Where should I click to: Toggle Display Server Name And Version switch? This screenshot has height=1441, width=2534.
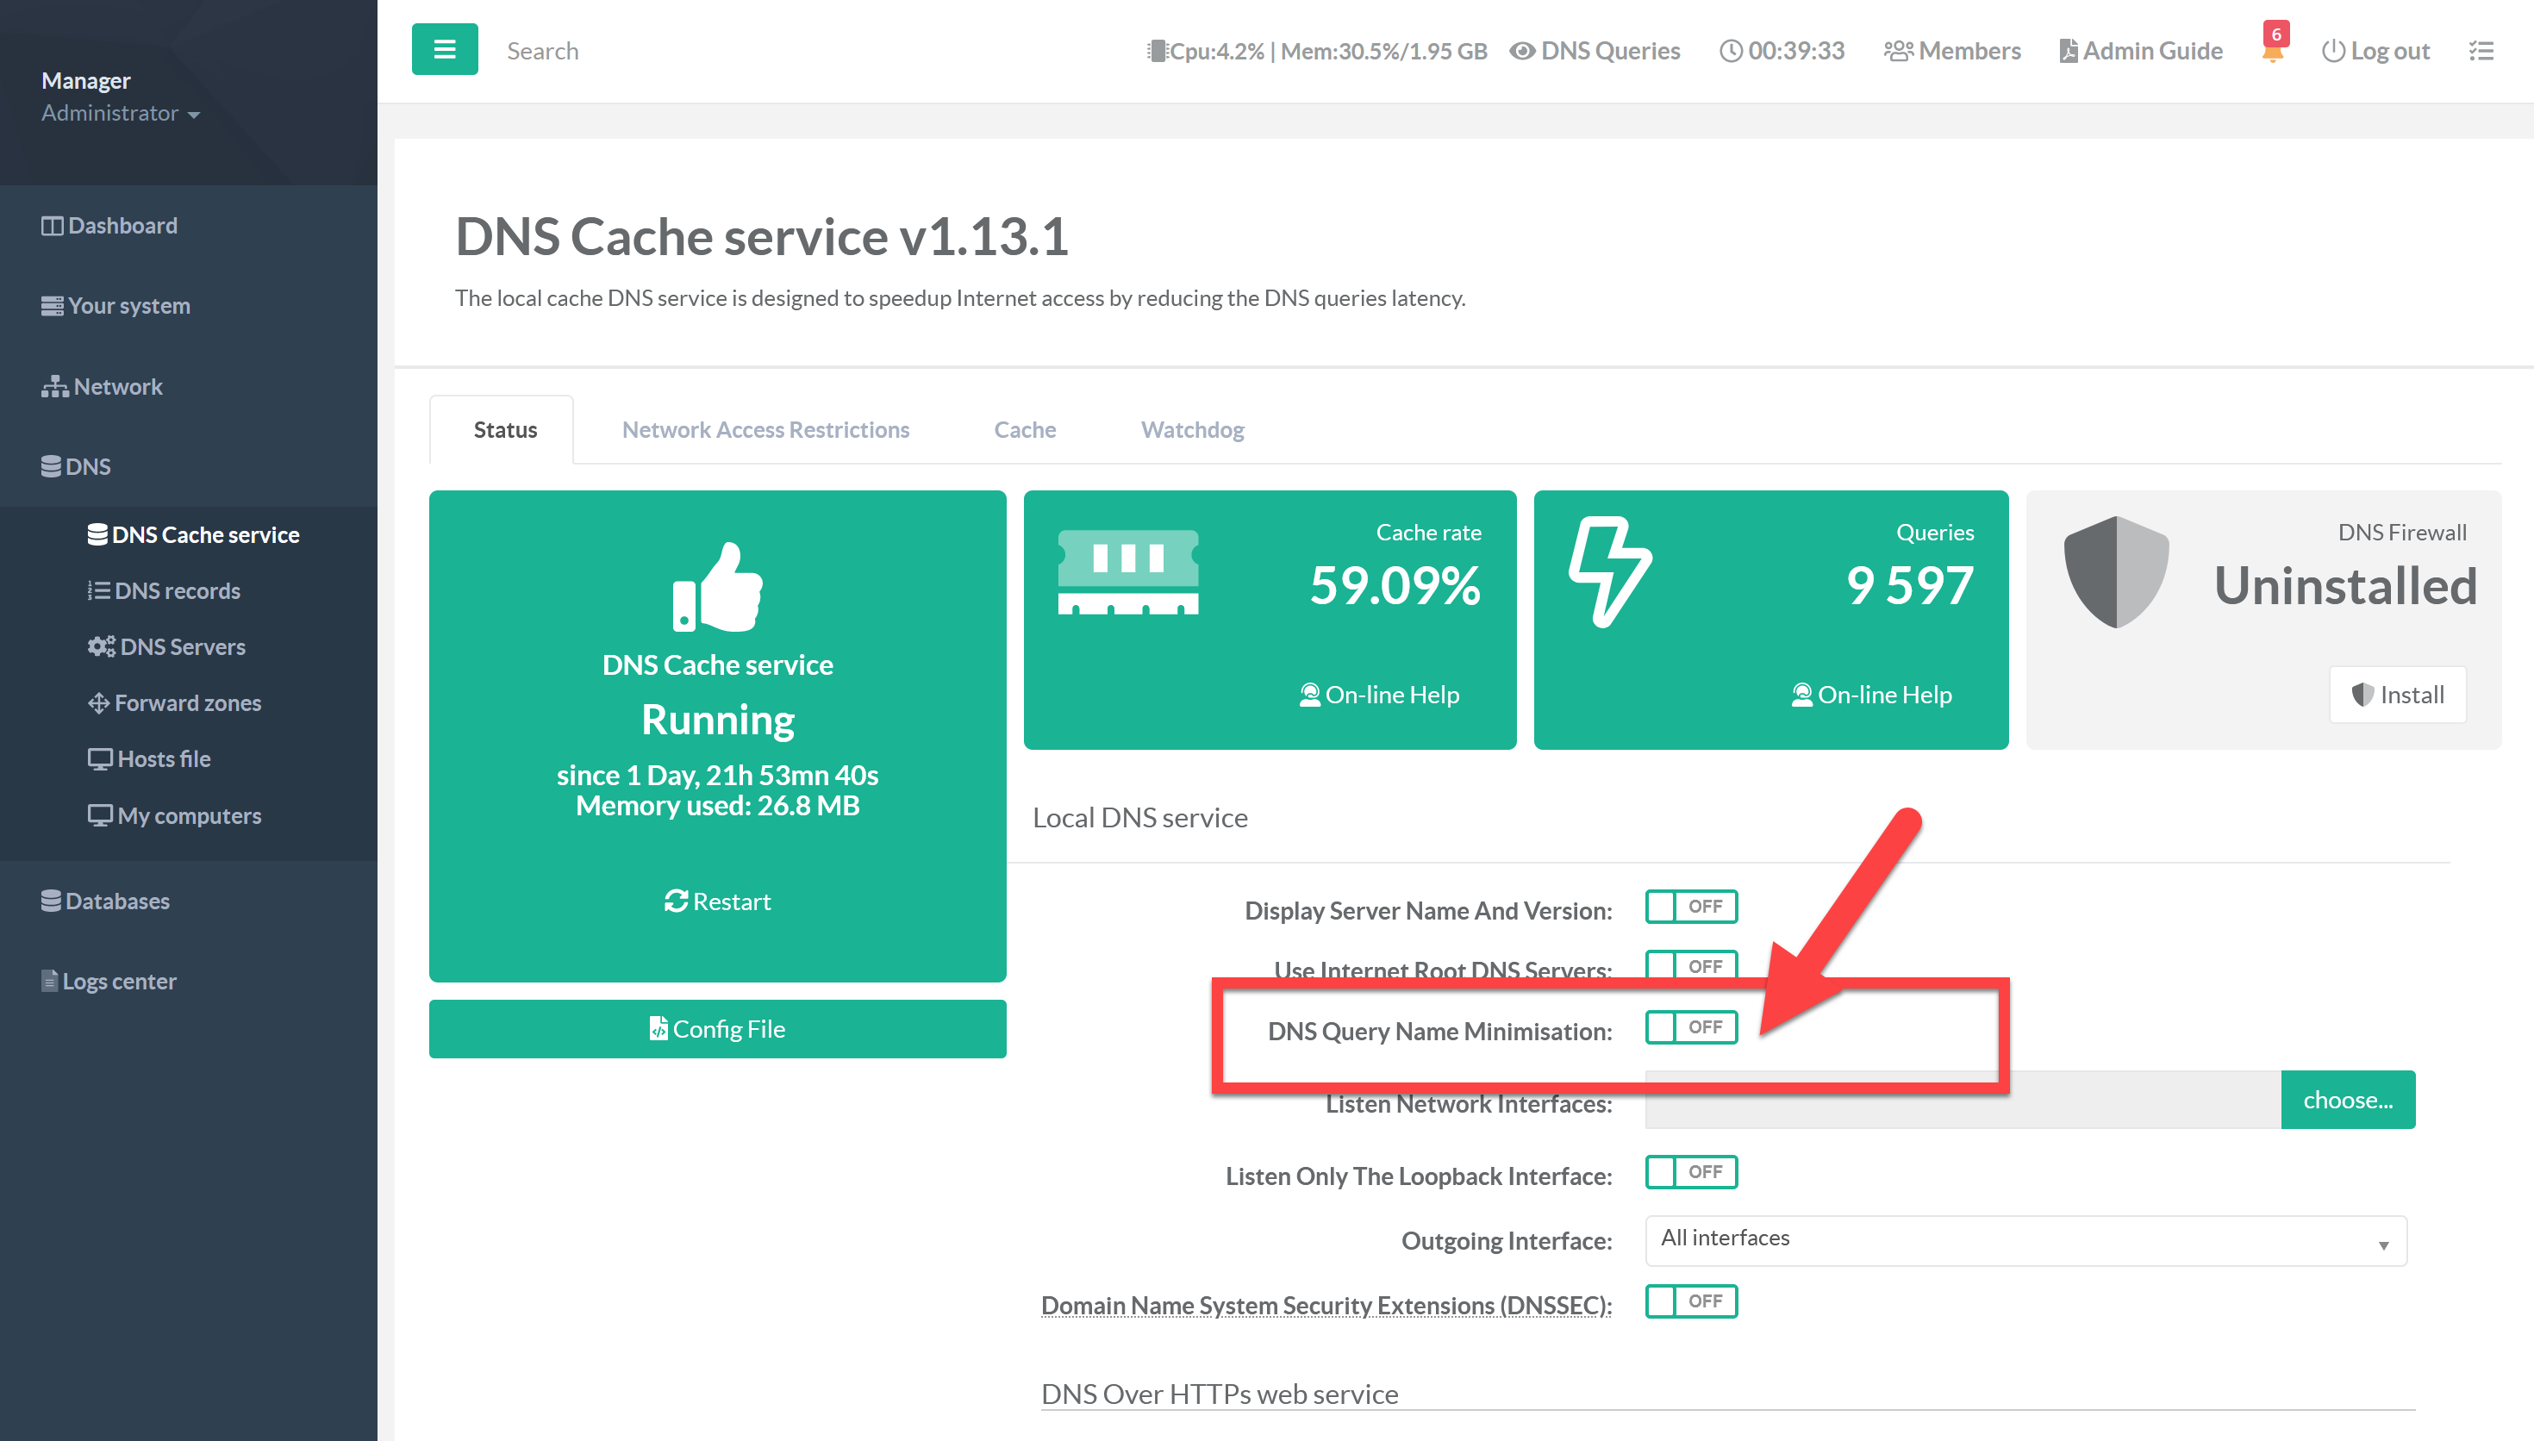click(x=1690, y=907)
